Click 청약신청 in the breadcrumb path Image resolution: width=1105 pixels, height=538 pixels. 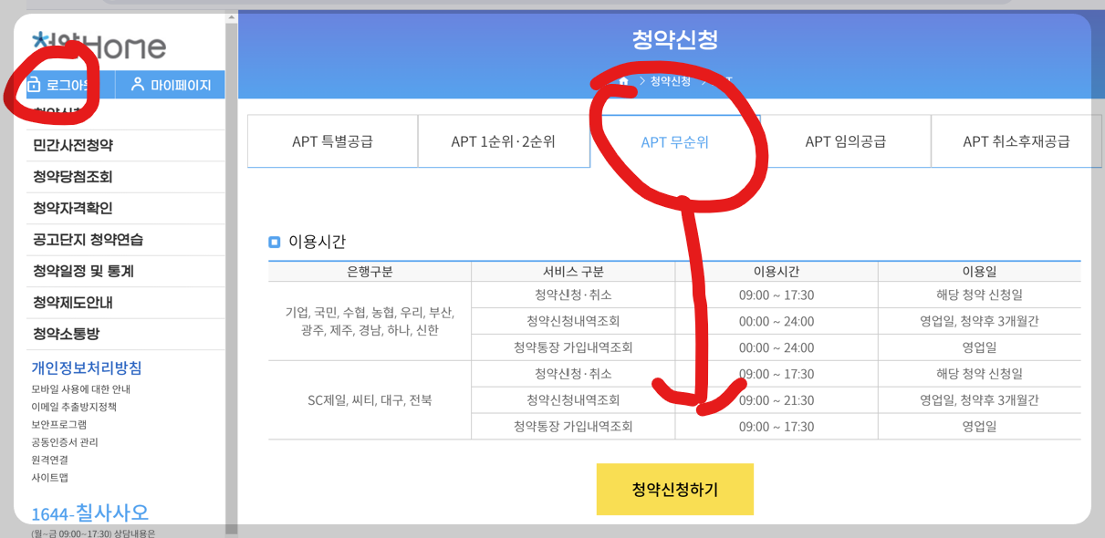pyautogui.click(x=671, y=81)
